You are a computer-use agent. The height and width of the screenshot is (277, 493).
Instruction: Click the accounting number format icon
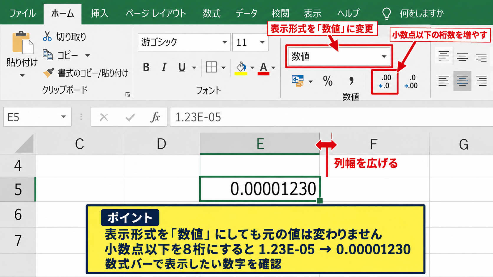tap(298, 81)
